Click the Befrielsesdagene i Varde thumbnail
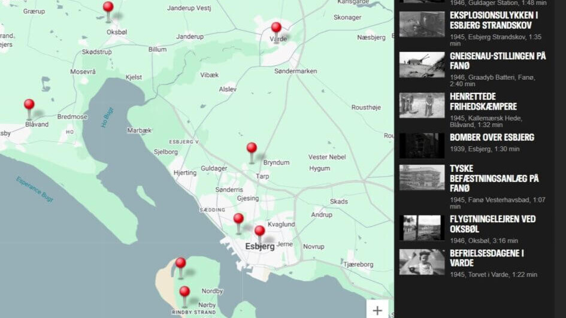Image resolution: width=566 pixels, height=318 pixels. click(x=422, y=262)
